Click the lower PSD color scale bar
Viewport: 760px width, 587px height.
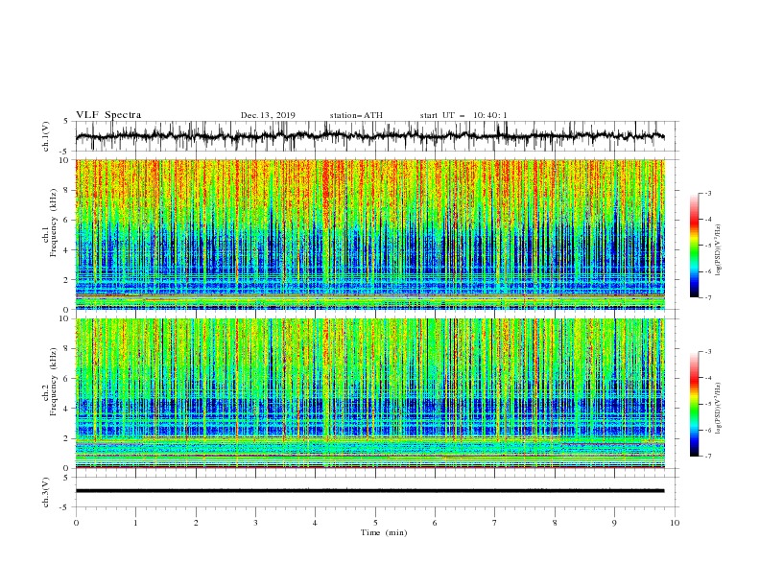pos(694,404)
